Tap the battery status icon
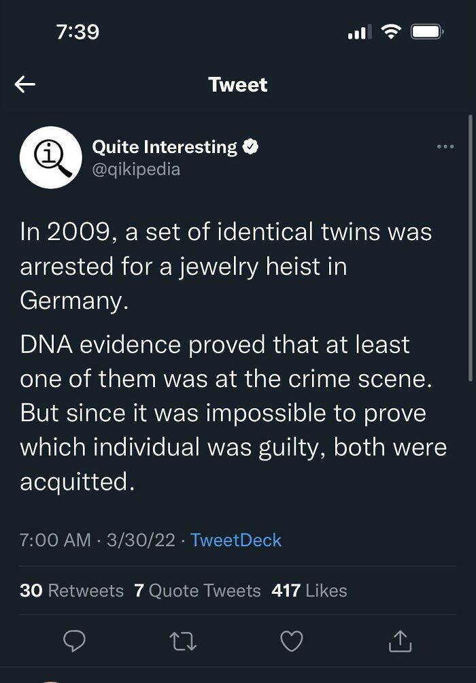Image resolution: width=476 pixels, height=683 pixels. pyautogui.click(x=428, y=32)
